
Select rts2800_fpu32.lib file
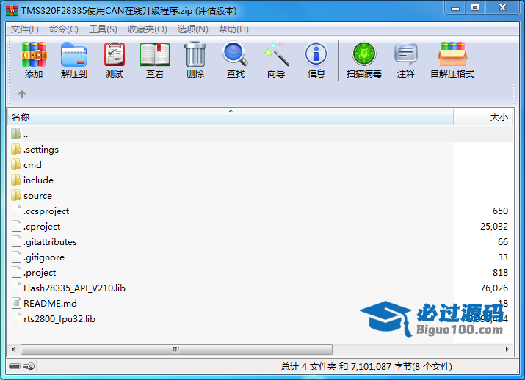tap(59, 319)
